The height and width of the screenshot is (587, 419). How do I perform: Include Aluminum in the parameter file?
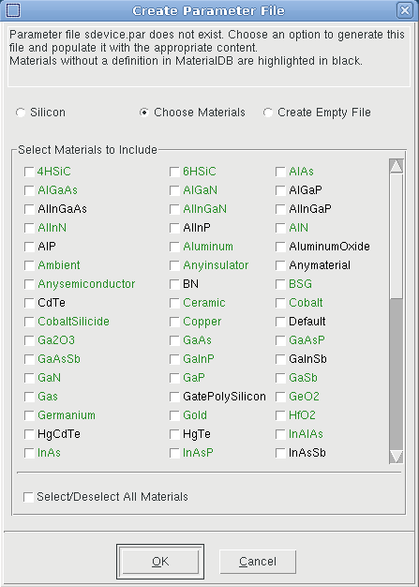(x=174, y=247)
